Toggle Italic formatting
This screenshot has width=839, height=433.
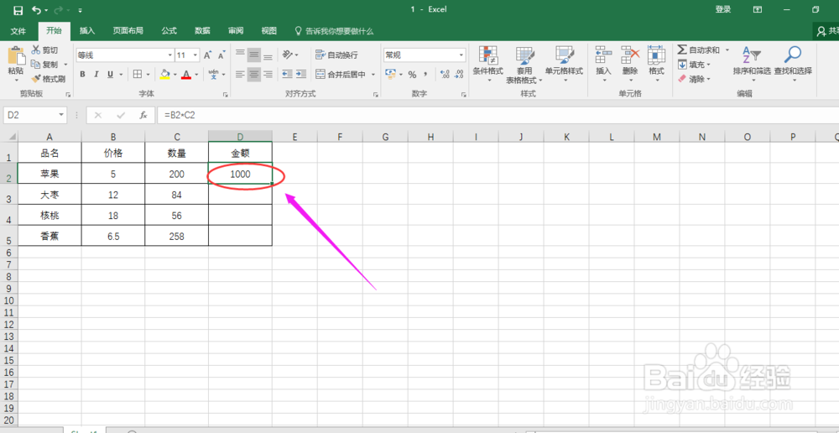[96, 75]
